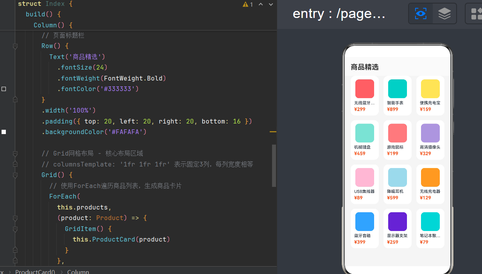Click the editor vertical scrollbar thumb

(274, 166)
